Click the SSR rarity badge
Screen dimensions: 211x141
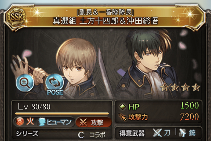coord(16,17)
